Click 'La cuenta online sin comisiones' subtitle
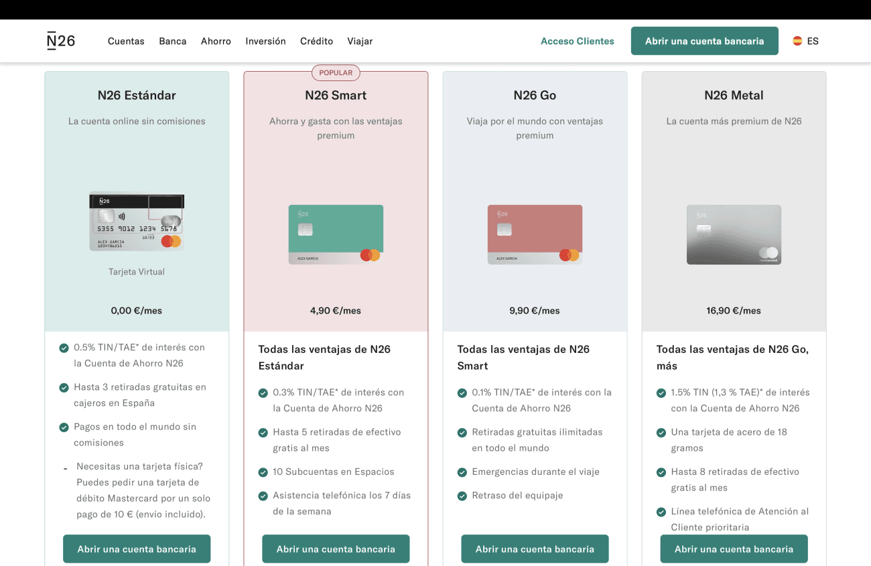The height and width of the screenshot is (566, 871). [x=137, y=121]
